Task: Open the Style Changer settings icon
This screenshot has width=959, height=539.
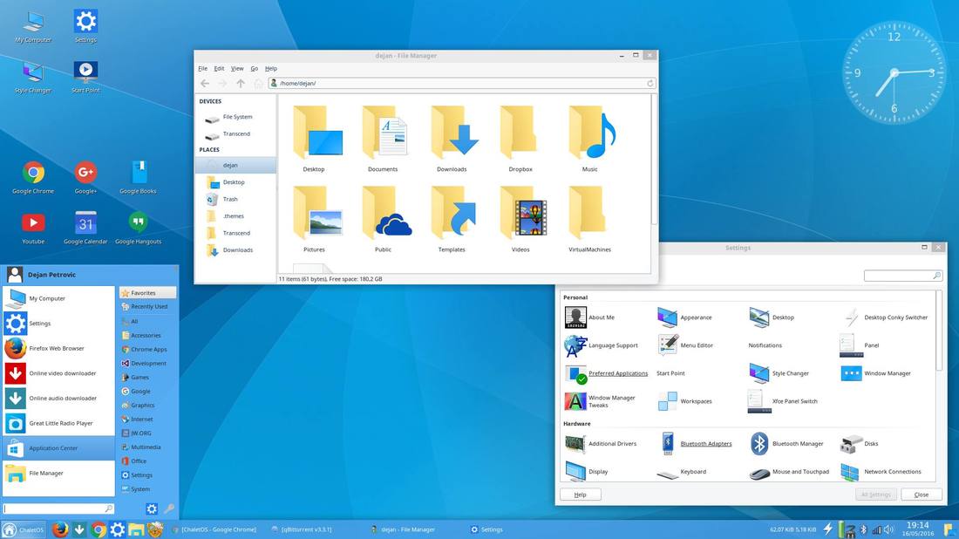Action: pyautogui.click(x=758, y=372)
